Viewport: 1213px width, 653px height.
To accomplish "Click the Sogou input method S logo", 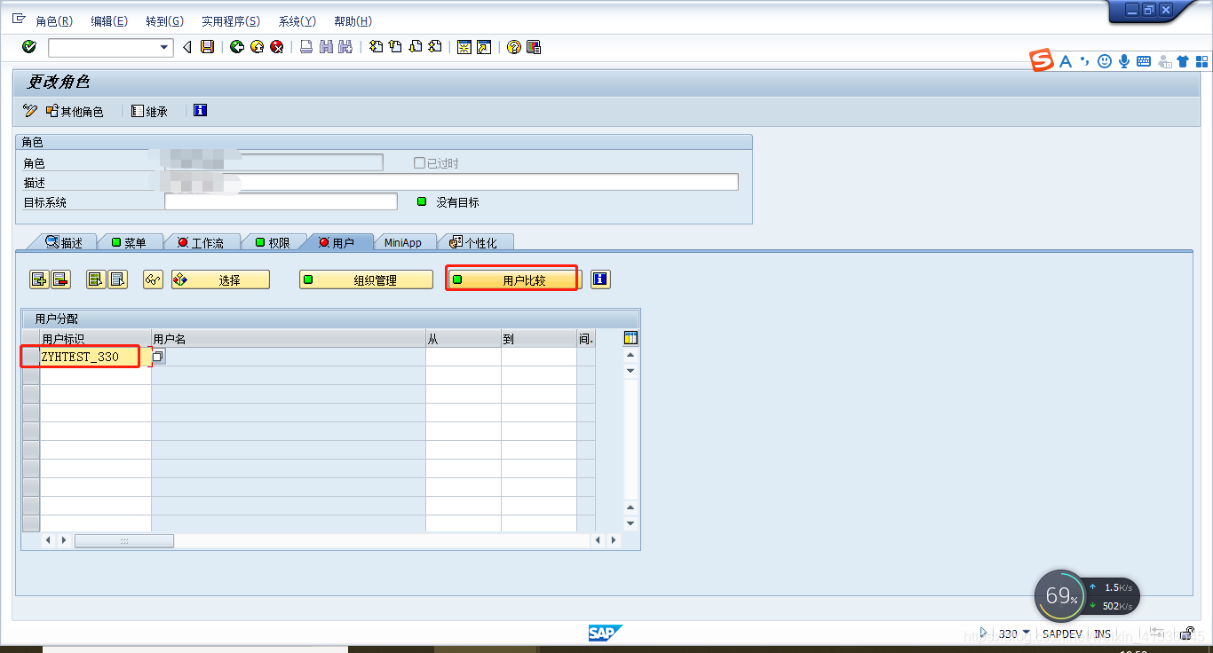I will point(1042,60).
